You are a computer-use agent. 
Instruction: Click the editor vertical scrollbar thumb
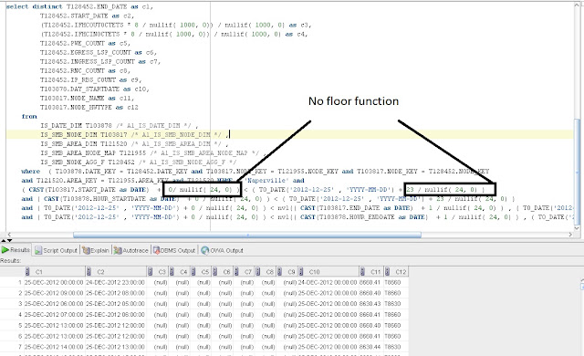[578, 171]
